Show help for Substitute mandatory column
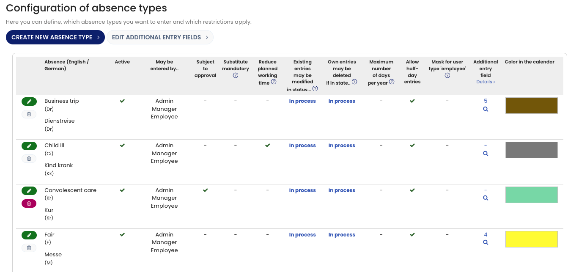Screen dimensions: 568x272 (236, 75)
